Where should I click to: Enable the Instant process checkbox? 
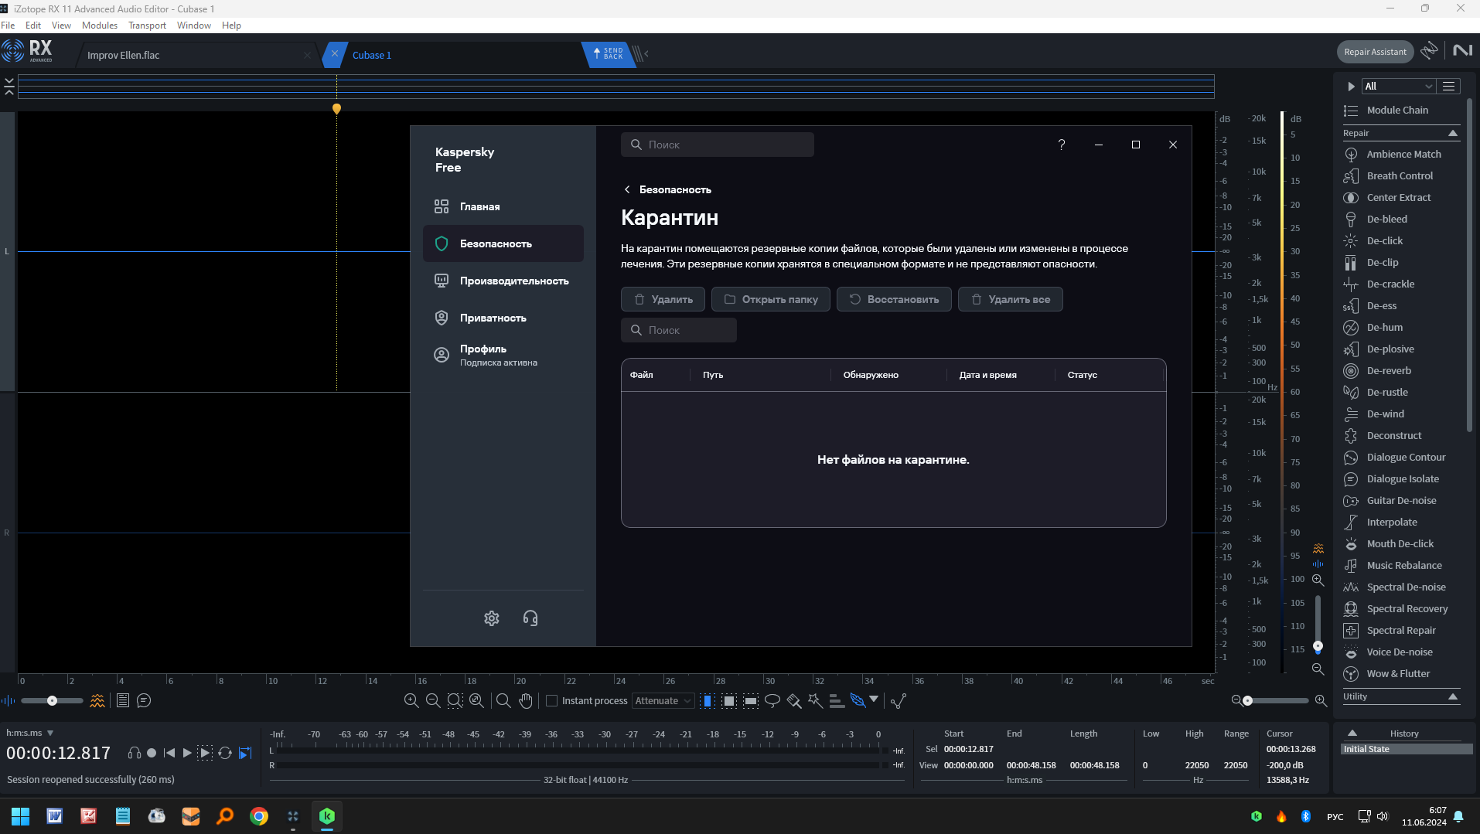(551, 700)
